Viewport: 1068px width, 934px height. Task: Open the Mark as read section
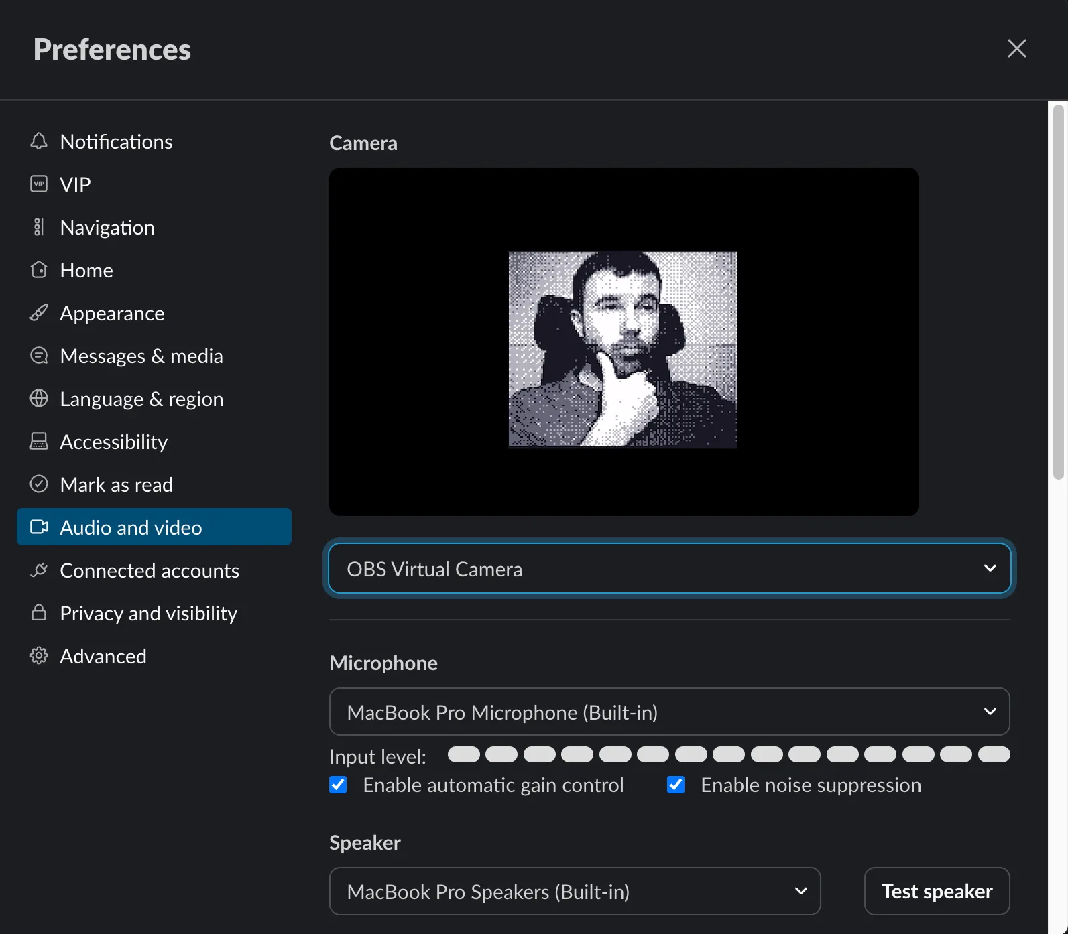117,484
